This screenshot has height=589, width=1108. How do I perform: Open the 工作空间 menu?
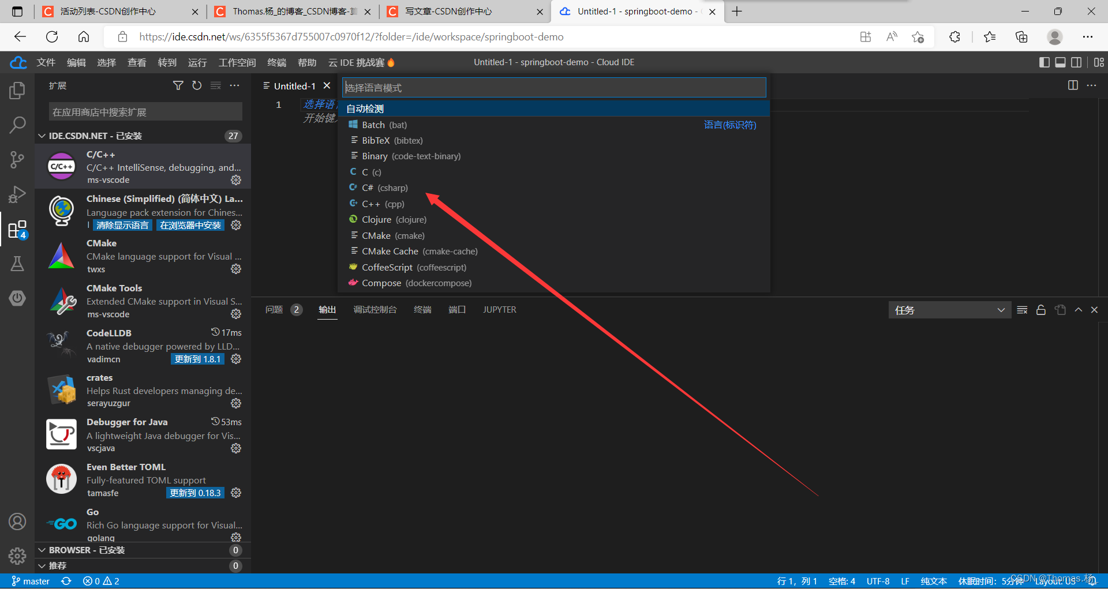pos(237,62)
